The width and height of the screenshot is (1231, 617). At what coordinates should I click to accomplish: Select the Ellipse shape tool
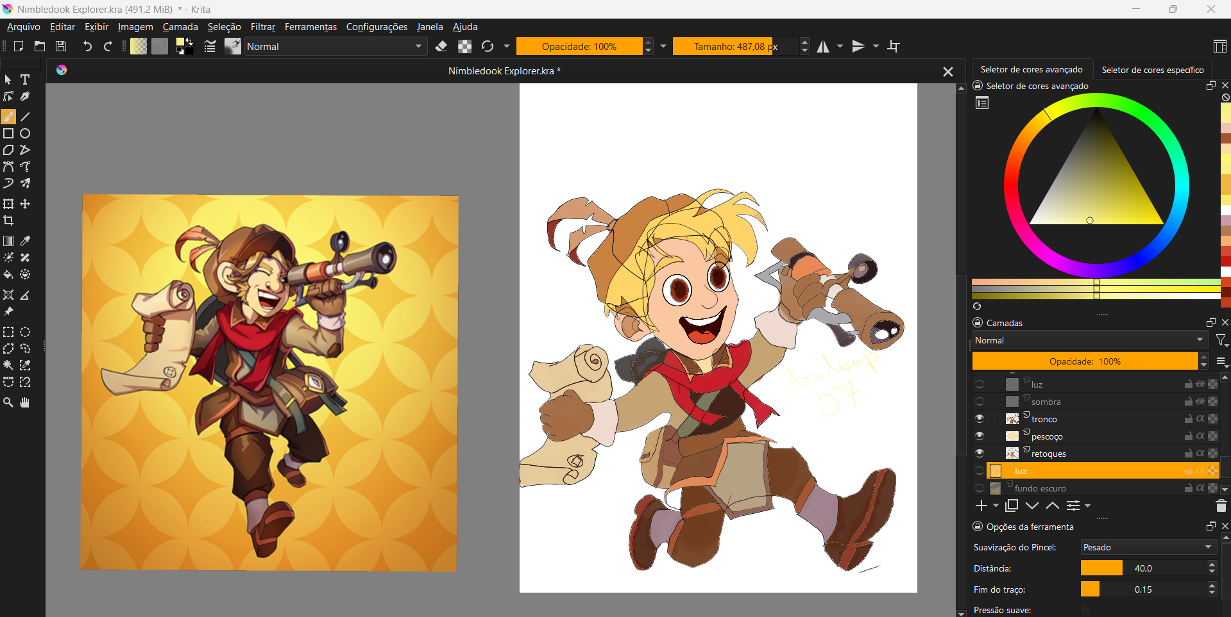pos(25,133)
